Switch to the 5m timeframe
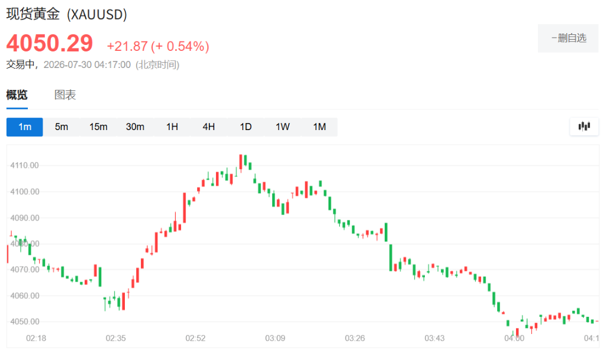606x350 pixels. click(62, 127)
